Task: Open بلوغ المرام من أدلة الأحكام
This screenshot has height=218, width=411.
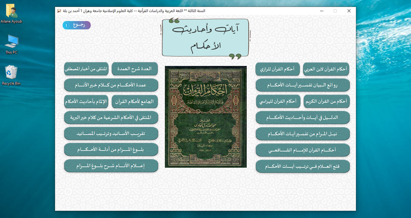Action: click(x=111, y=149)
